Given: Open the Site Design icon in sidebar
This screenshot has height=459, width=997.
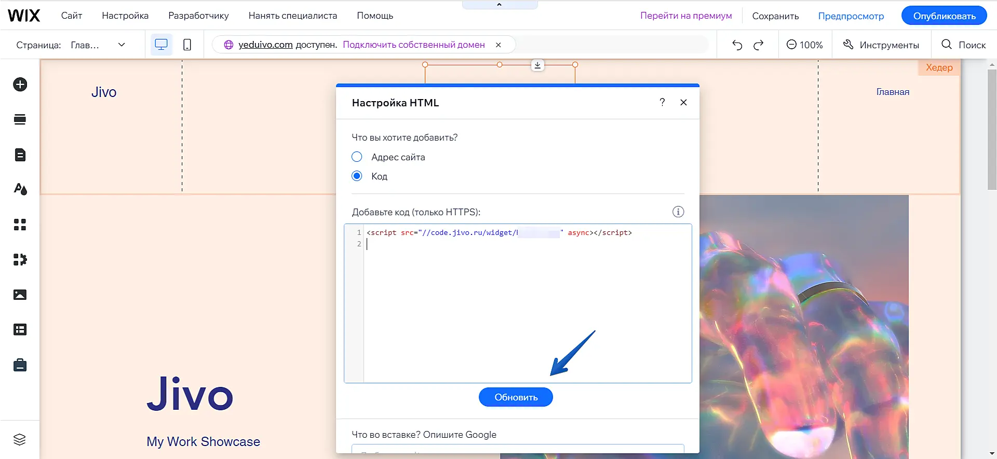Looking at the screenshot, I should pos(20,189).
